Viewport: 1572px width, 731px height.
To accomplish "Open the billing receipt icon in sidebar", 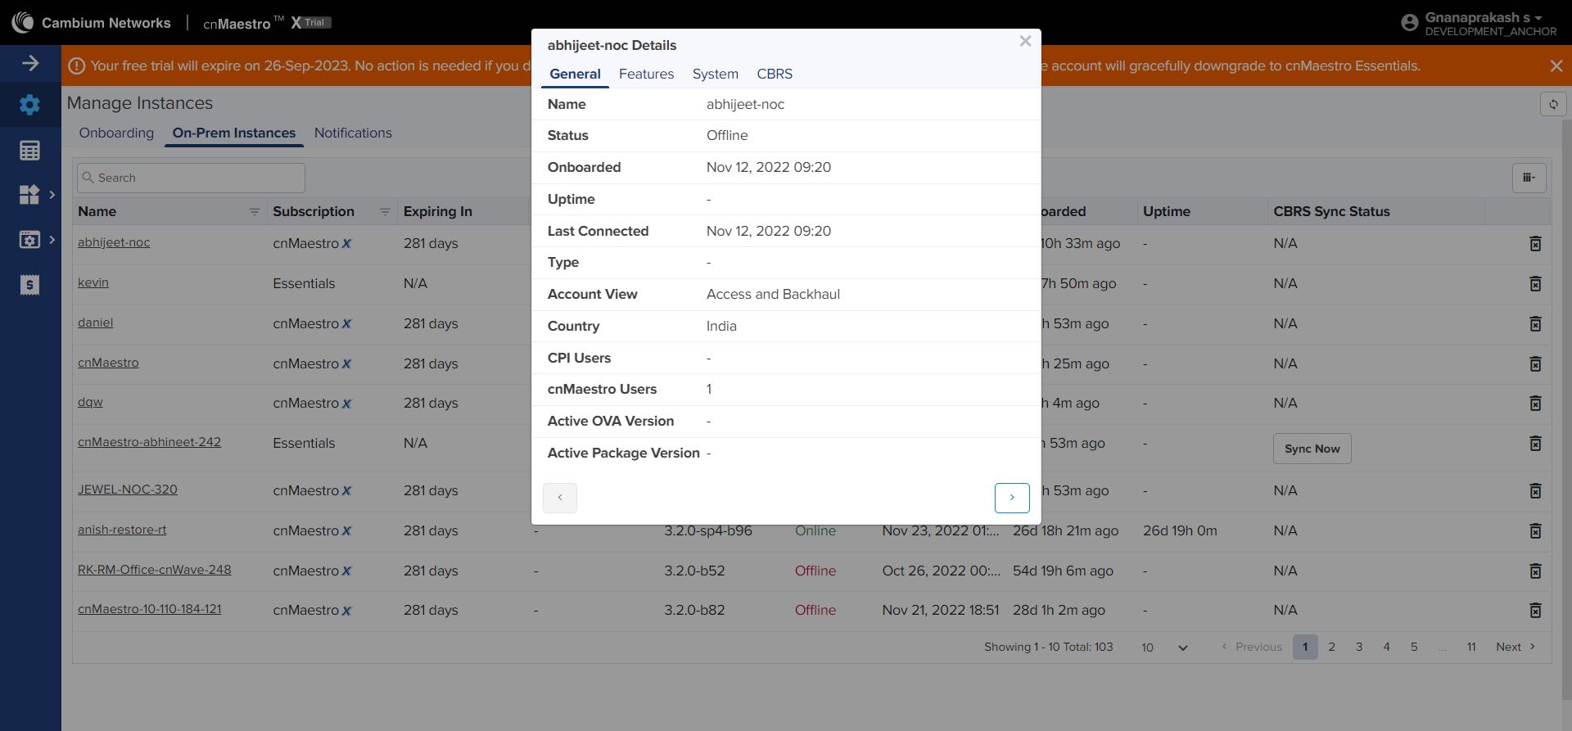I will pos(29,285).
